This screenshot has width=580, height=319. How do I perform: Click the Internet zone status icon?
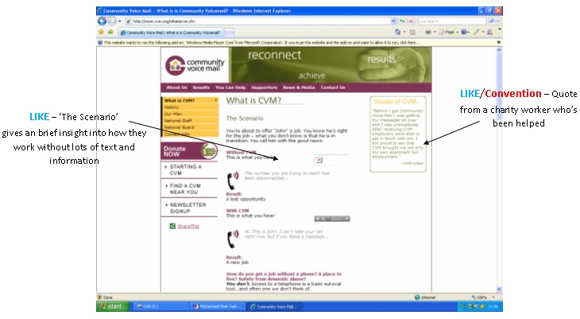point(417,298)
